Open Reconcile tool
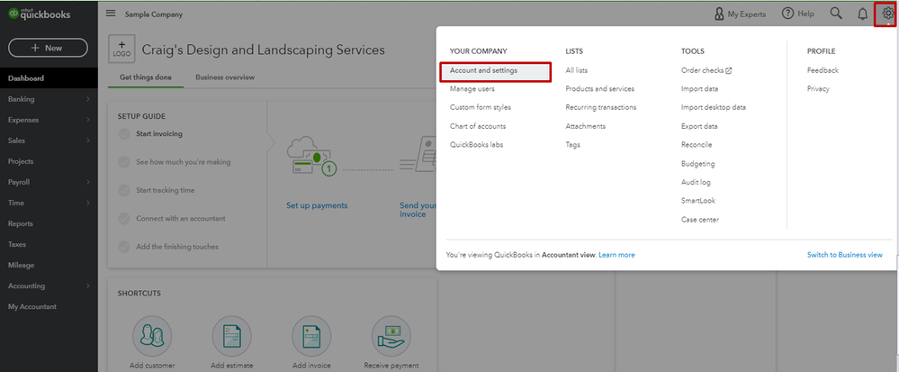 (697, 145)
